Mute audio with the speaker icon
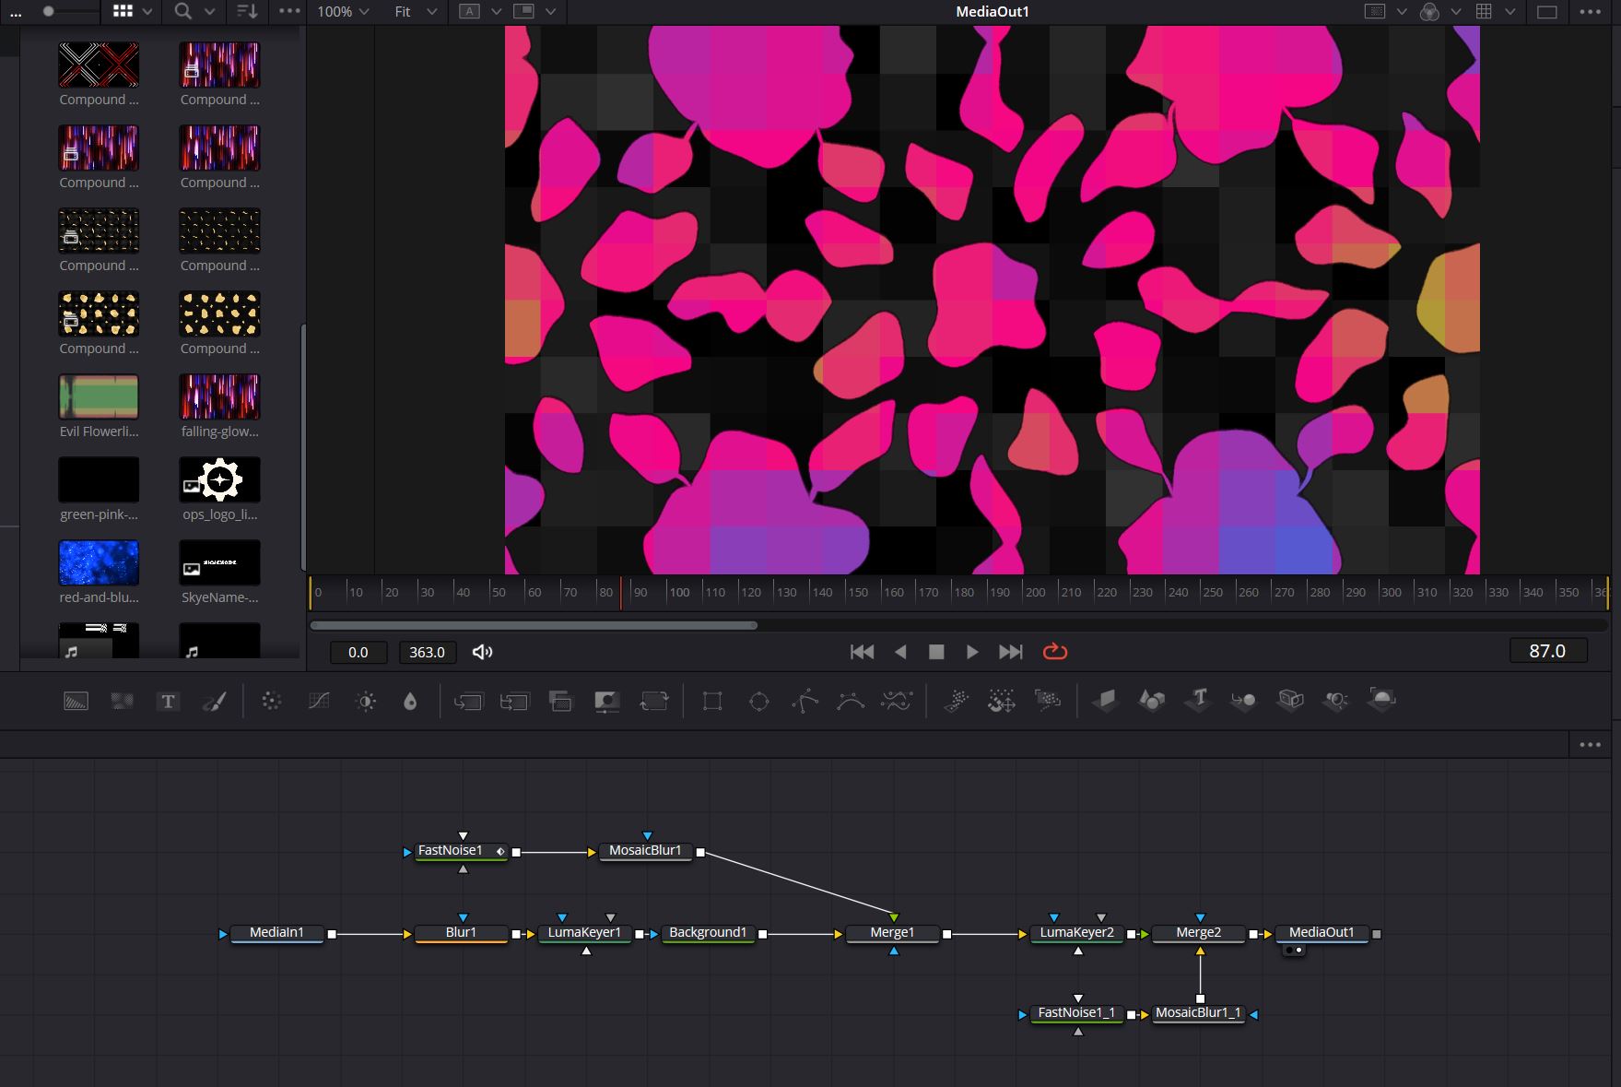Viewport: 1621px width, 1087px height. click(482, 652)
